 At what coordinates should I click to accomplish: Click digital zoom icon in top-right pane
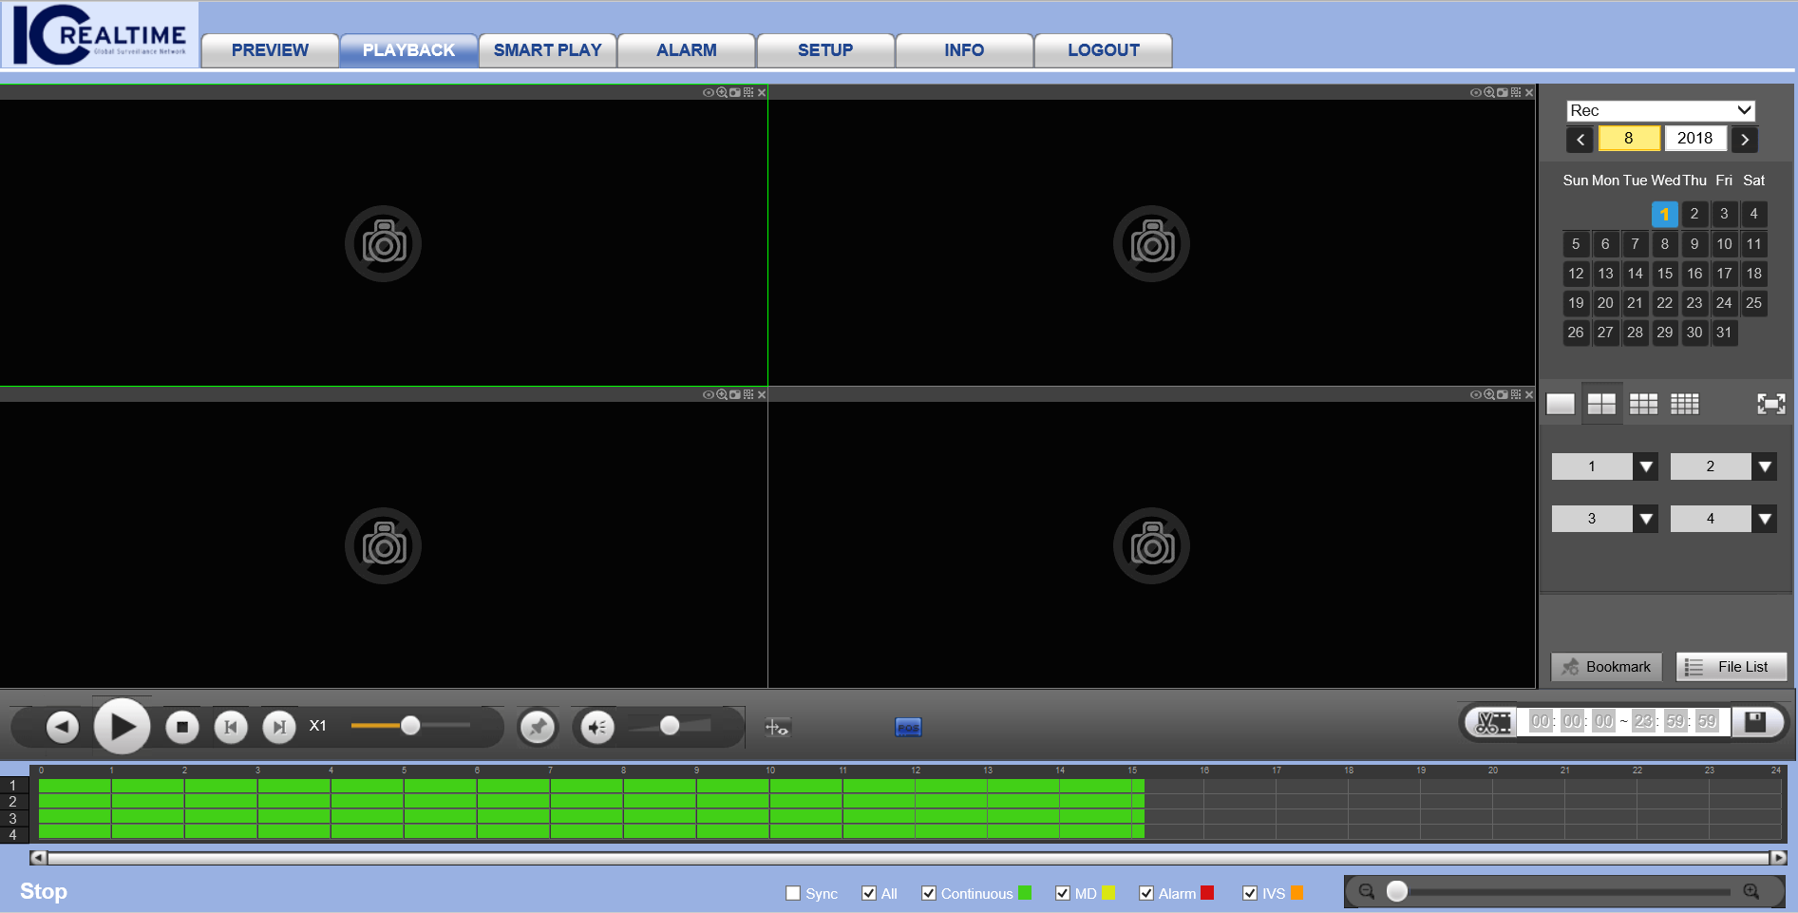1489,92
